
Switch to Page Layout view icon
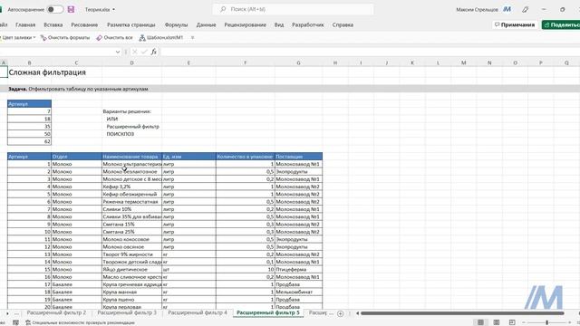coord(497,322)
